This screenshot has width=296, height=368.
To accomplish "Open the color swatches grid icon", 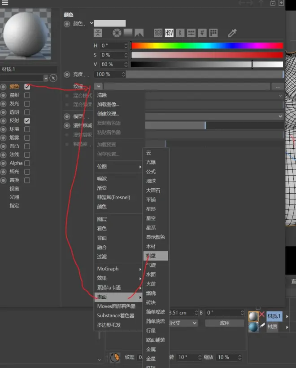I will pyautogui.click(x=213, y=33).
